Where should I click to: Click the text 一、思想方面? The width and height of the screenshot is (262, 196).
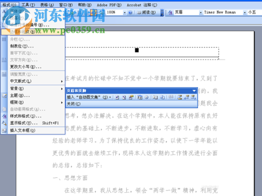click(x=70, y=178)
